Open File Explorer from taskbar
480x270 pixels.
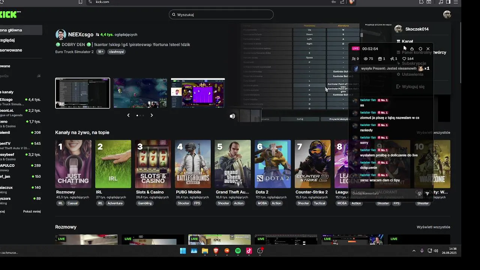(205, 251)
